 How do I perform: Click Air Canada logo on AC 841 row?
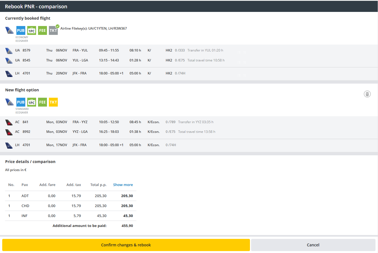(9, 122)
